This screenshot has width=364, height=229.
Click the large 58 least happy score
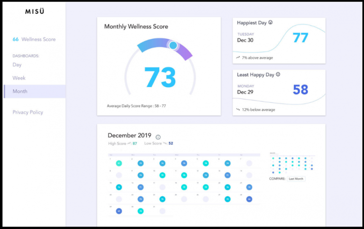pyautogui.click(x=300, y=89)
